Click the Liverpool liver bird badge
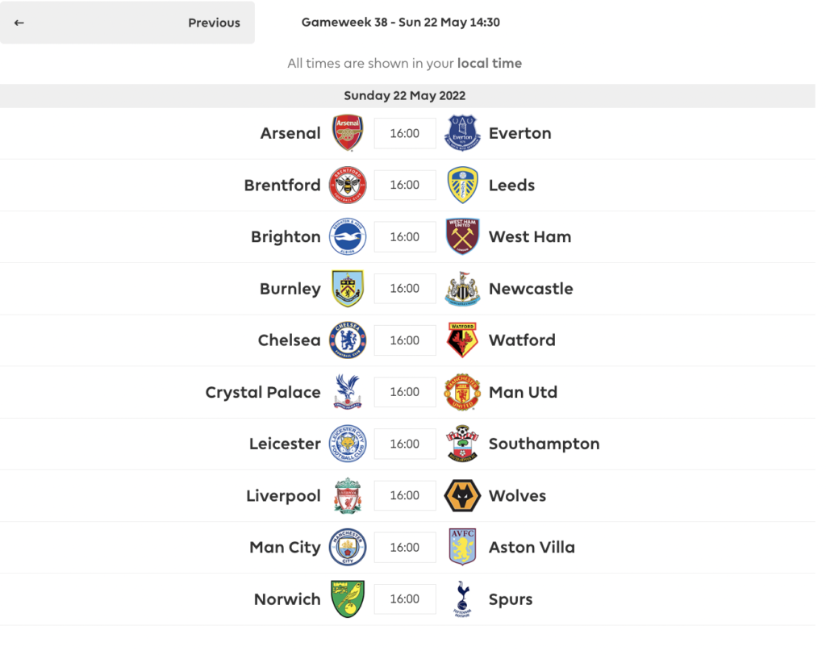Screen dimensions: 826x655 point(348,495)
